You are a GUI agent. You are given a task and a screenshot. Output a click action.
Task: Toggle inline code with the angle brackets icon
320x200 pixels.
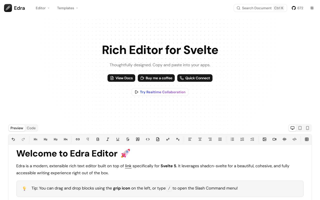pos(148,139)
